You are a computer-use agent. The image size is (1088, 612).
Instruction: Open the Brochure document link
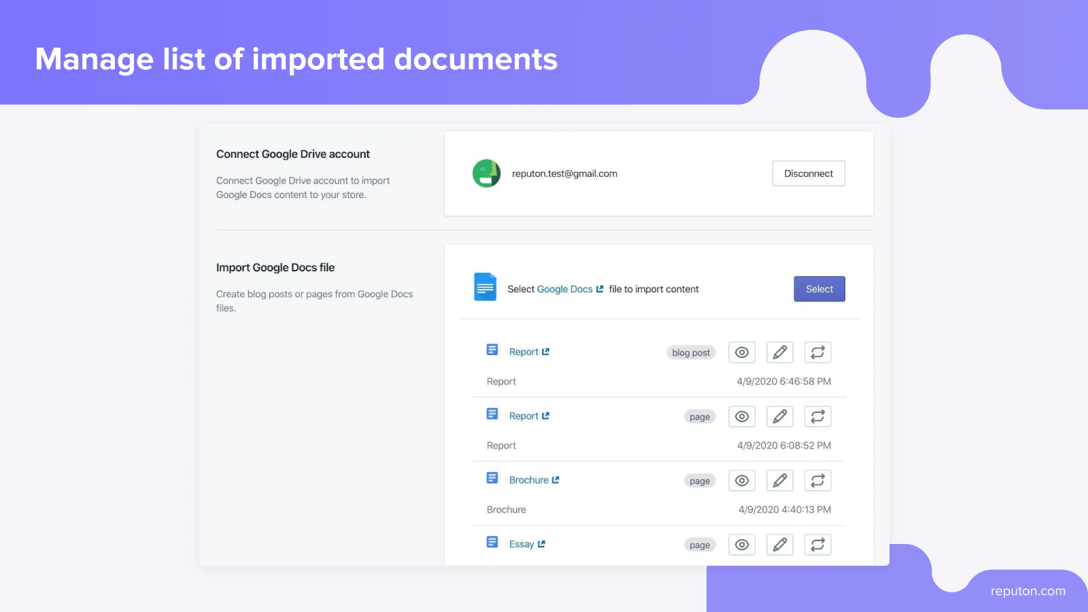pos(534,480)
